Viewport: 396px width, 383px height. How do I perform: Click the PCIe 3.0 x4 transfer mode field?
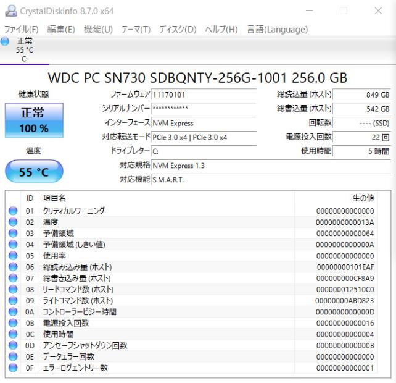(204, 137)
